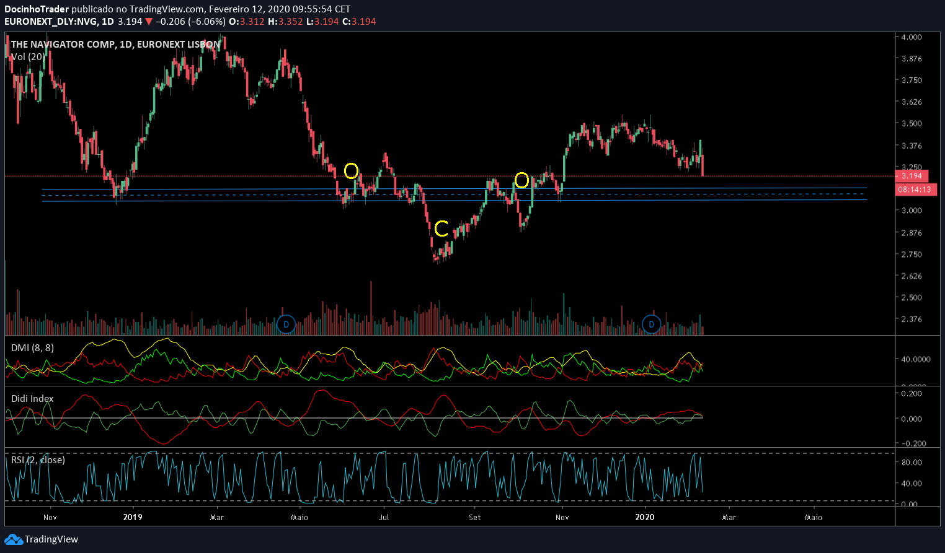Select the leftmost yellow circle annotation
Screen dimensions: 945x553
pos(351,170)
